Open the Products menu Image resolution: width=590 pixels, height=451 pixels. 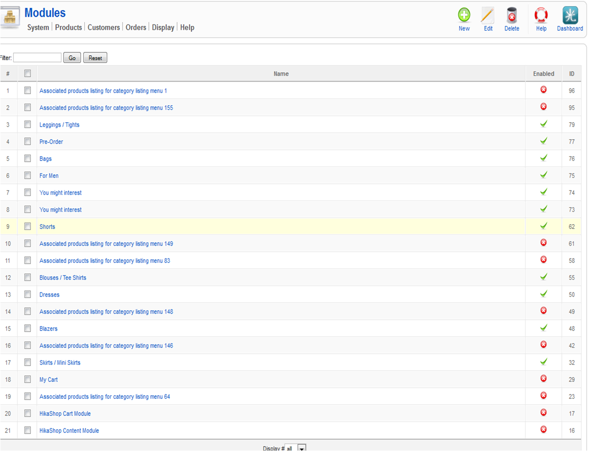[68, 27]
